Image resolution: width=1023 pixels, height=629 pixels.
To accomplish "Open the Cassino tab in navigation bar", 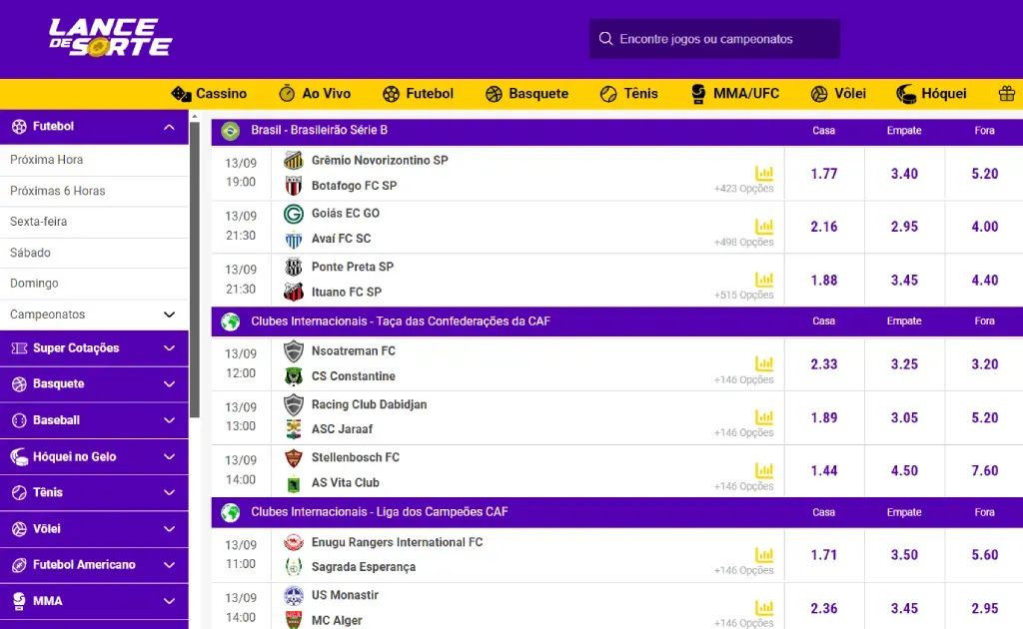I will point(209,94).
